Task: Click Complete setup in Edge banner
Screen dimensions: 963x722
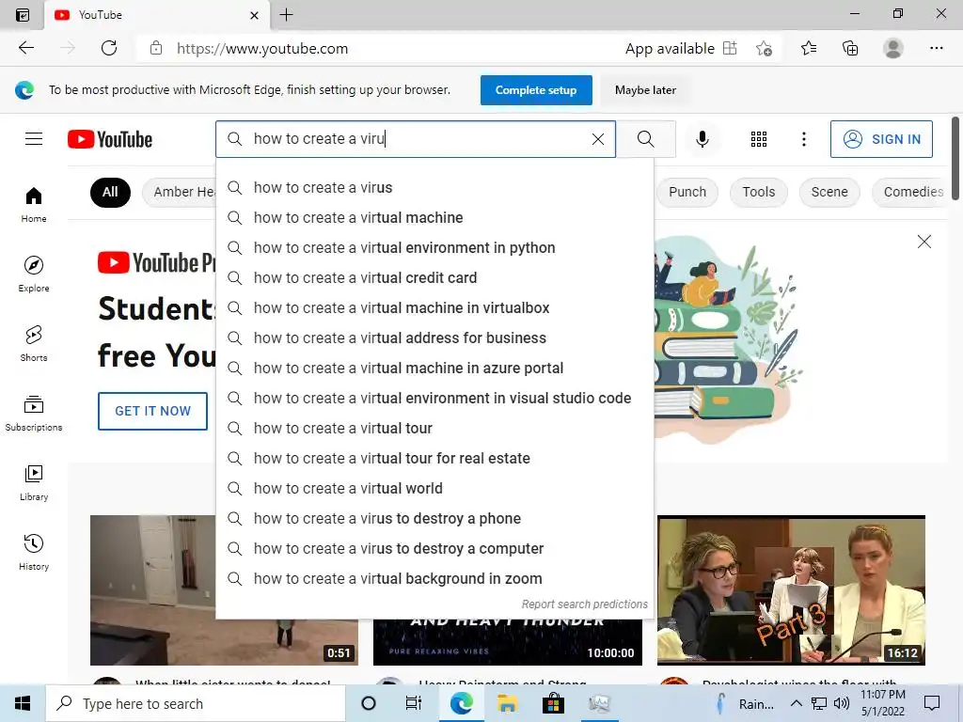Action: [536, 90]
